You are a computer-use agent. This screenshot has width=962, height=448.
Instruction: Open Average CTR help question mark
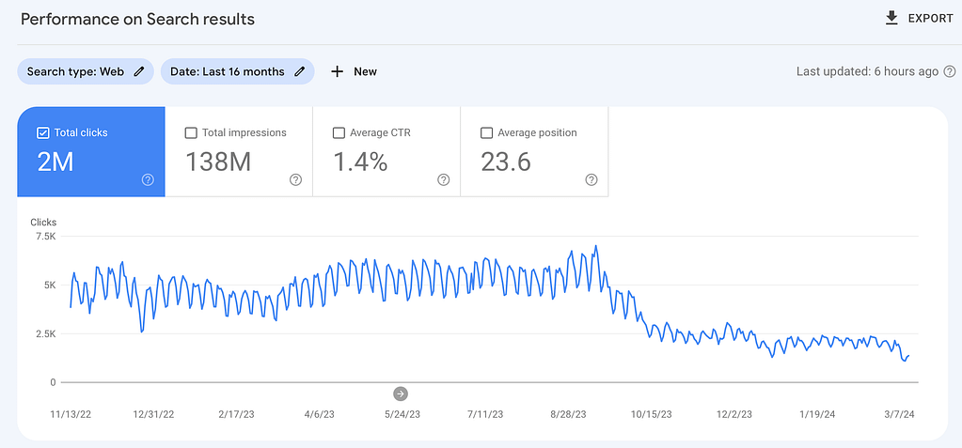click(x=444, y=179)
